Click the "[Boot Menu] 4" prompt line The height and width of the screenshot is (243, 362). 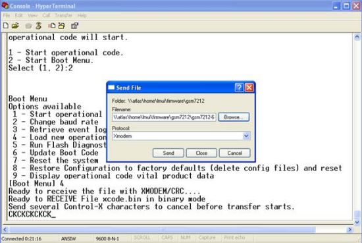[x=36, y=184]
